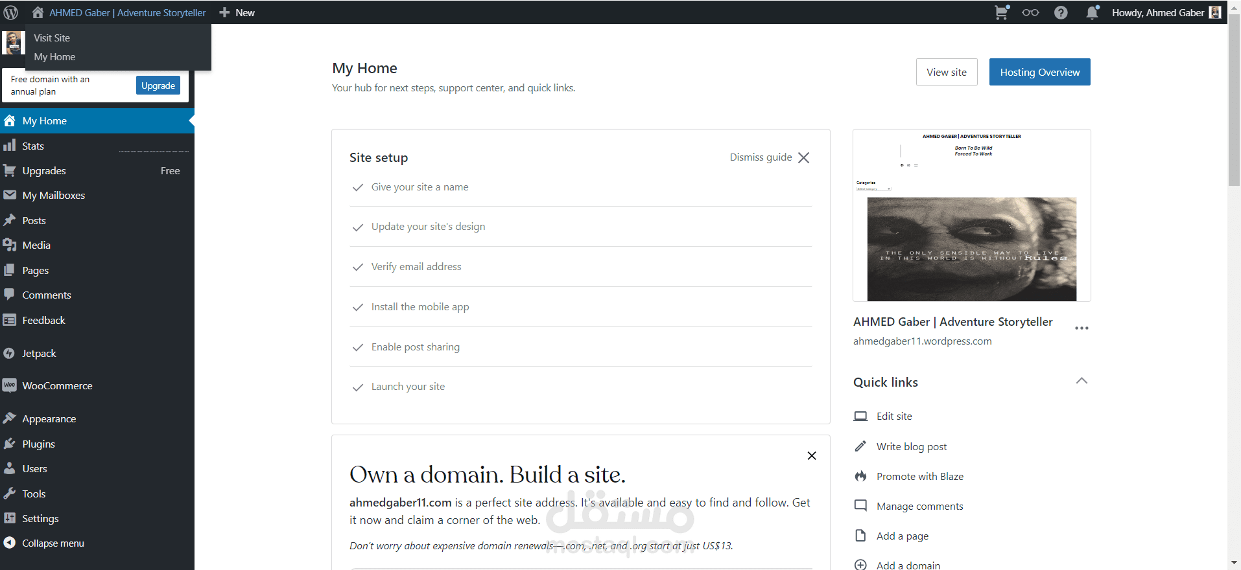The width and height of the screenshot is (1241, 570).
Task: Select My Home in the site dropdown
Action: pos(54,57)
